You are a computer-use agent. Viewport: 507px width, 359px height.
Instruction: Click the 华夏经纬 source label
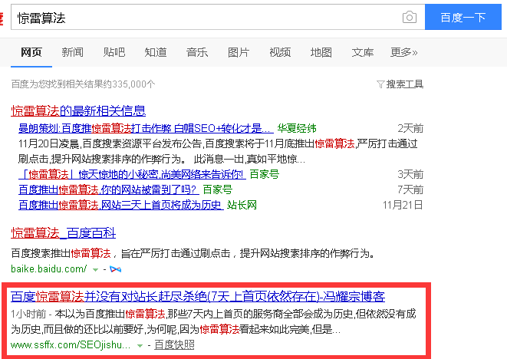(x=297, y=128)
